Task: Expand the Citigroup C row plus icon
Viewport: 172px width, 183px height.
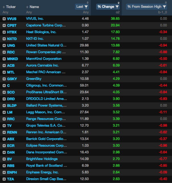Action: point(4,86)
